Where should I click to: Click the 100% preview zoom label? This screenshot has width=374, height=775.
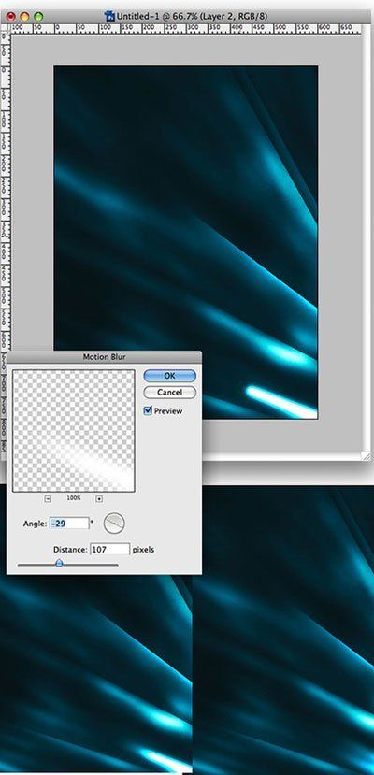74,498
